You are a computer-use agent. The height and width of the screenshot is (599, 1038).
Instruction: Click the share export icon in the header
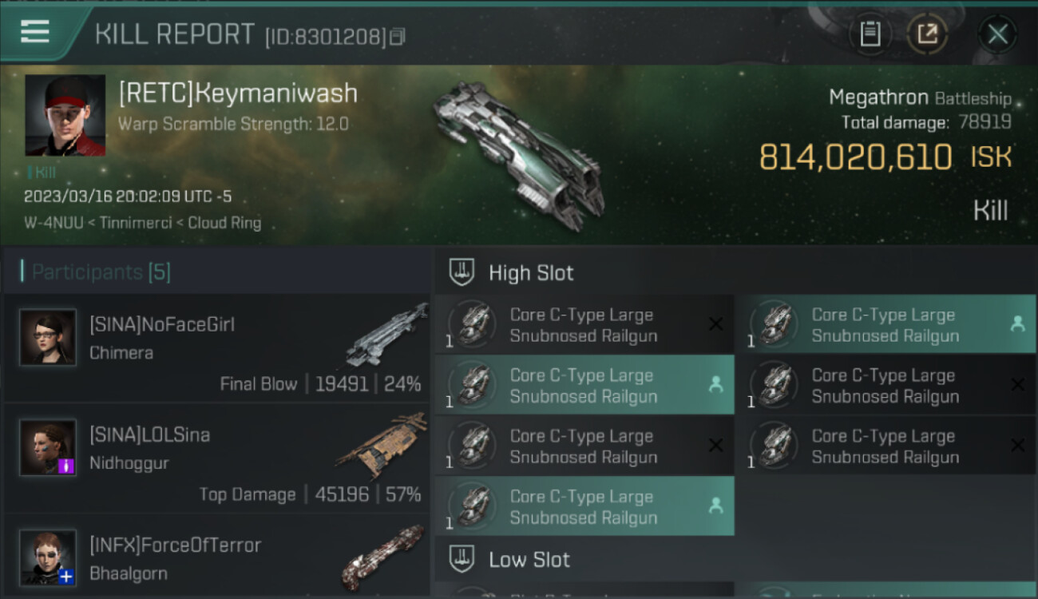click(927, 34)
